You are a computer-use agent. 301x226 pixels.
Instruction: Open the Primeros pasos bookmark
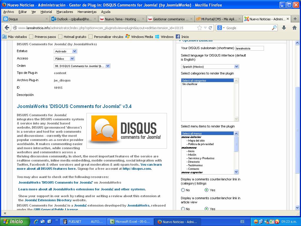43,37
